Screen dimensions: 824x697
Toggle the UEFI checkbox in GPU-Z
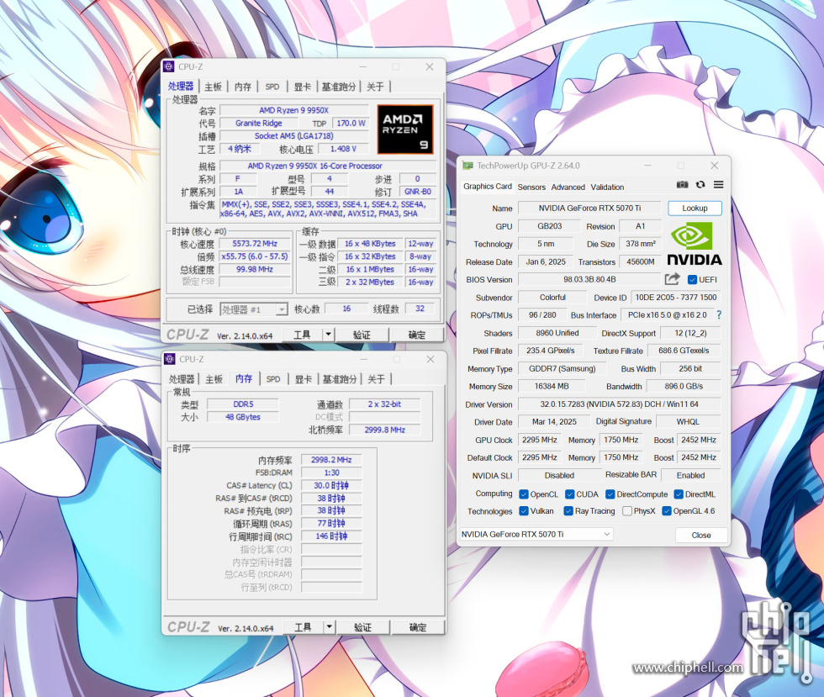pos(692,280)
